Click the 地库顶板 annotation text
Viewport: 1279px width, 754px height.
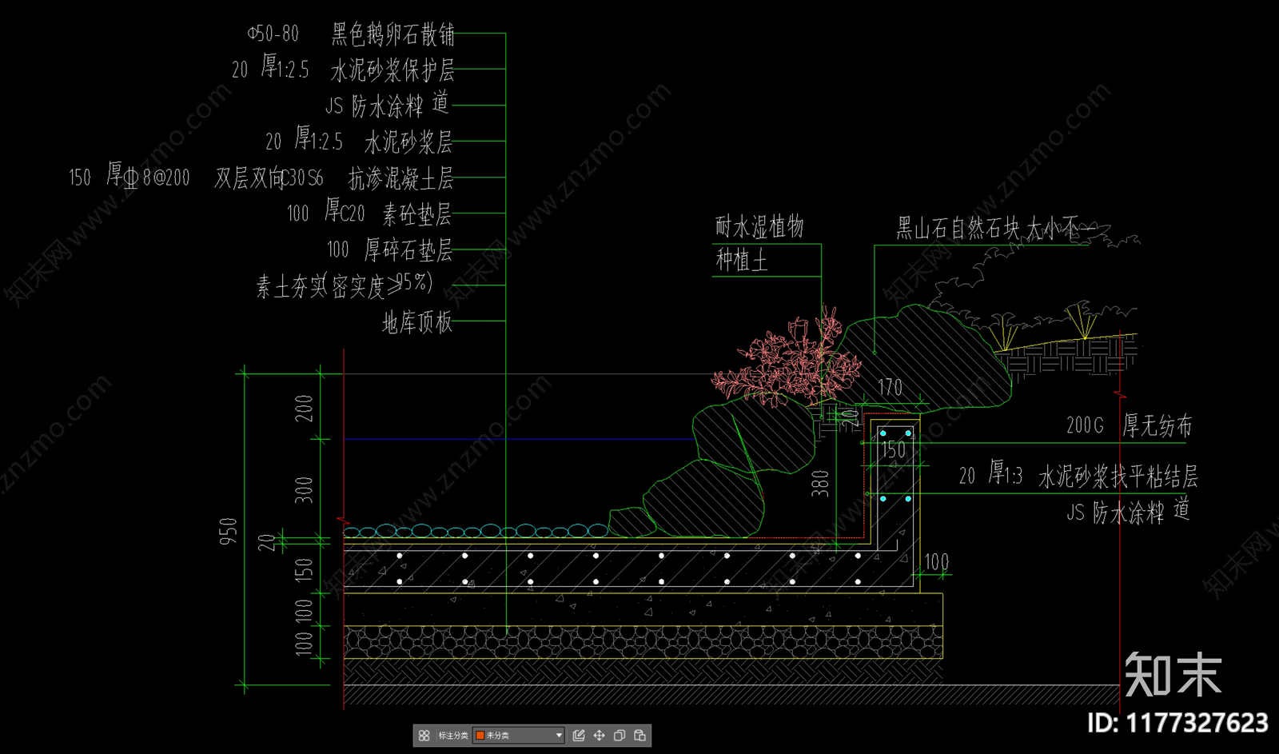(417, 322)
